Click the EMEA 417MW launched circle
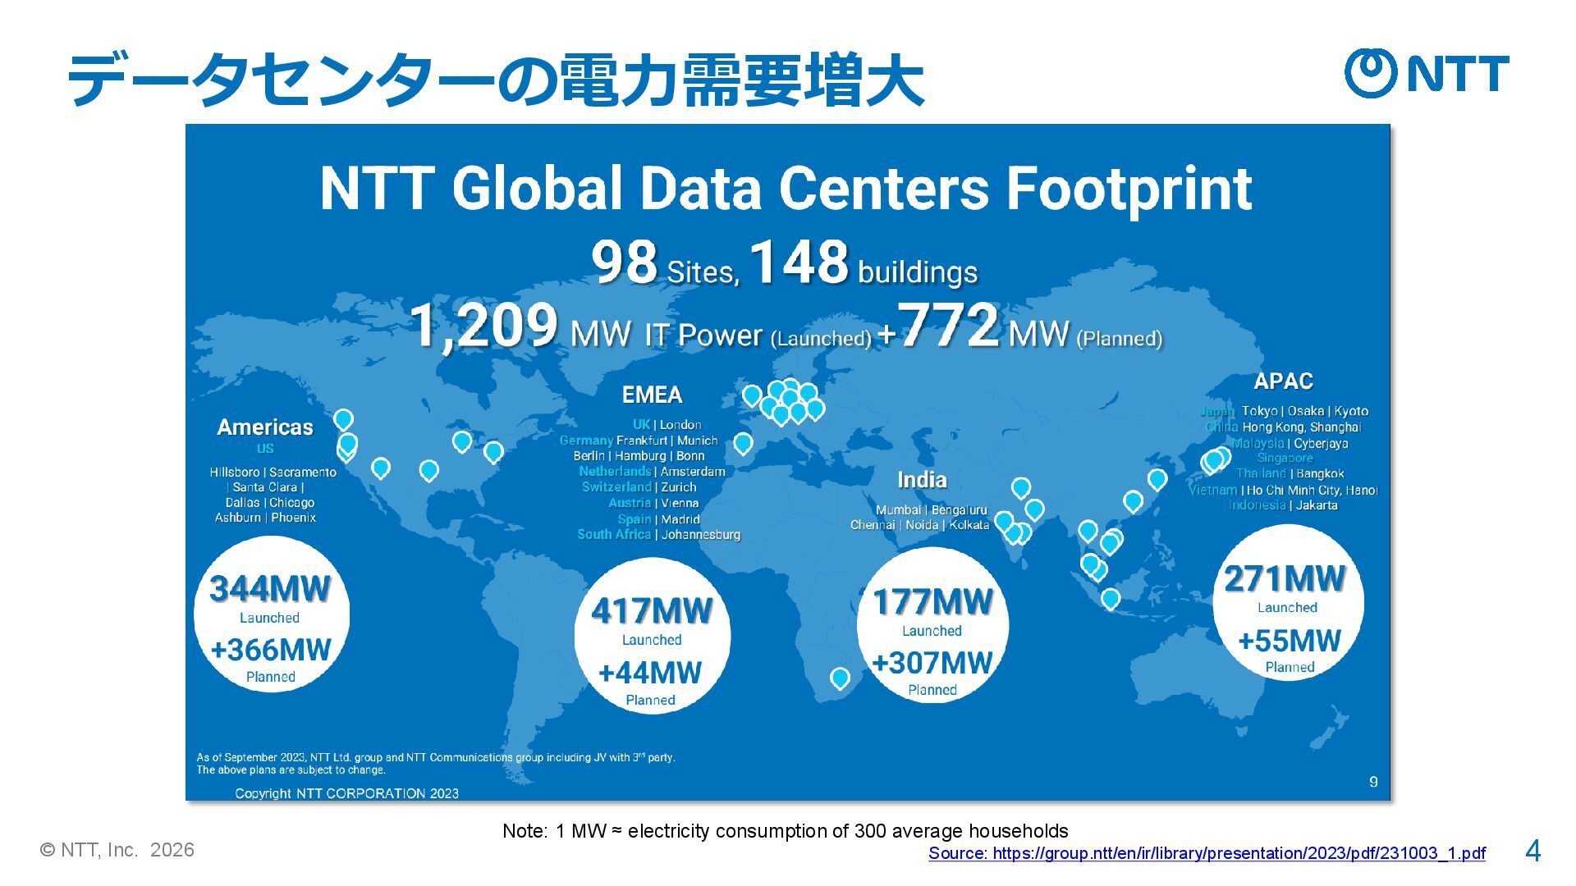This screenshot has height=886, width=1576. click(x=652, y=636)
